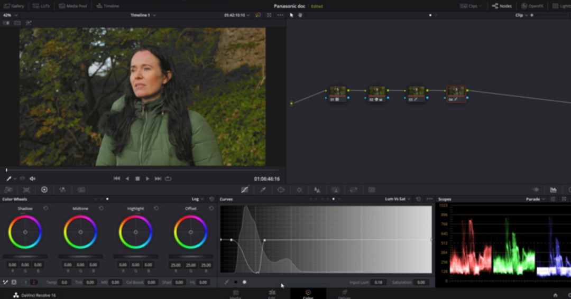Viewport: 571px width, 299px height.
Task: Toggle the Nodes panel button
Action: click(502, 6)
